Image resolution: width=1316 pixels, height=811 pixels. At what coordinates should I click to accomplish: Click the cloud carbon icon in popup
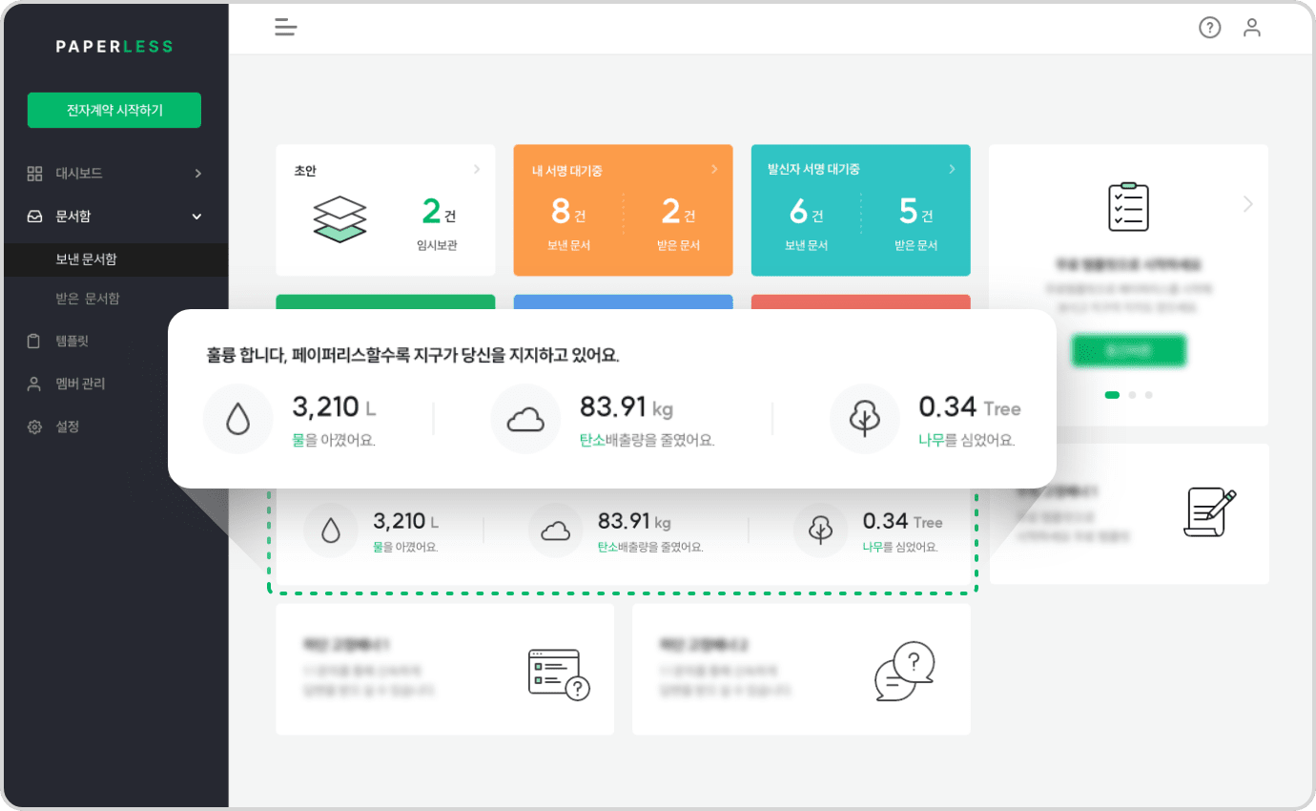pos(524,419)
